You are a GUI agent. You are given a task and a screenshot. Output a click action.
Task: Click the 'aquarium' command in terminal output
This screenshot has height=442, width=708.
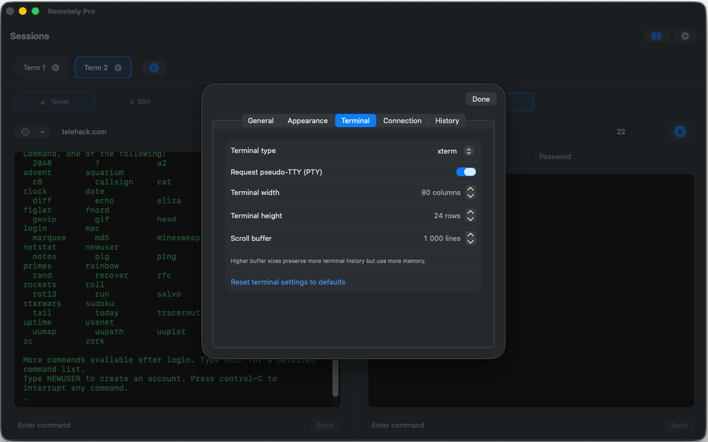click(x=105, y=172)
